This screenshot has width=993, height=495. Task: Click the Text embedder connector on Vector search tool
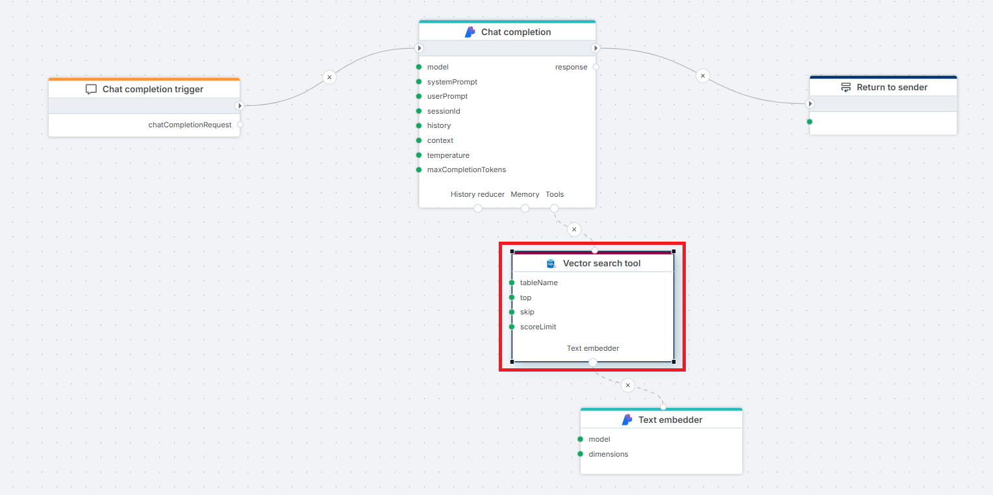pyautogui.click(x=592, y=362)
